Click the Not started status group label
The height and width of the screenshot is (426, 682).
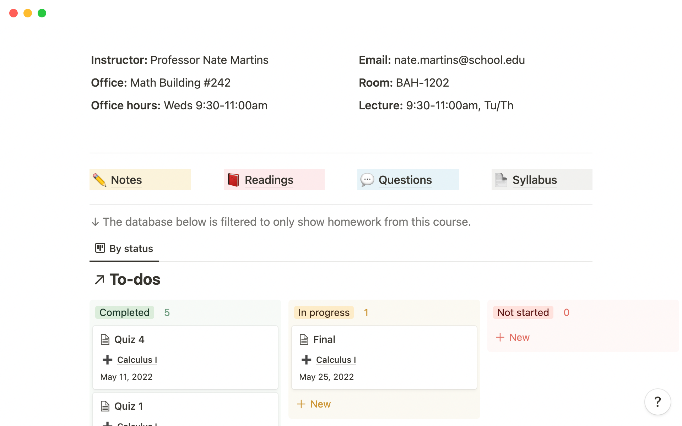pyautogui.click(x=523, y=312)
